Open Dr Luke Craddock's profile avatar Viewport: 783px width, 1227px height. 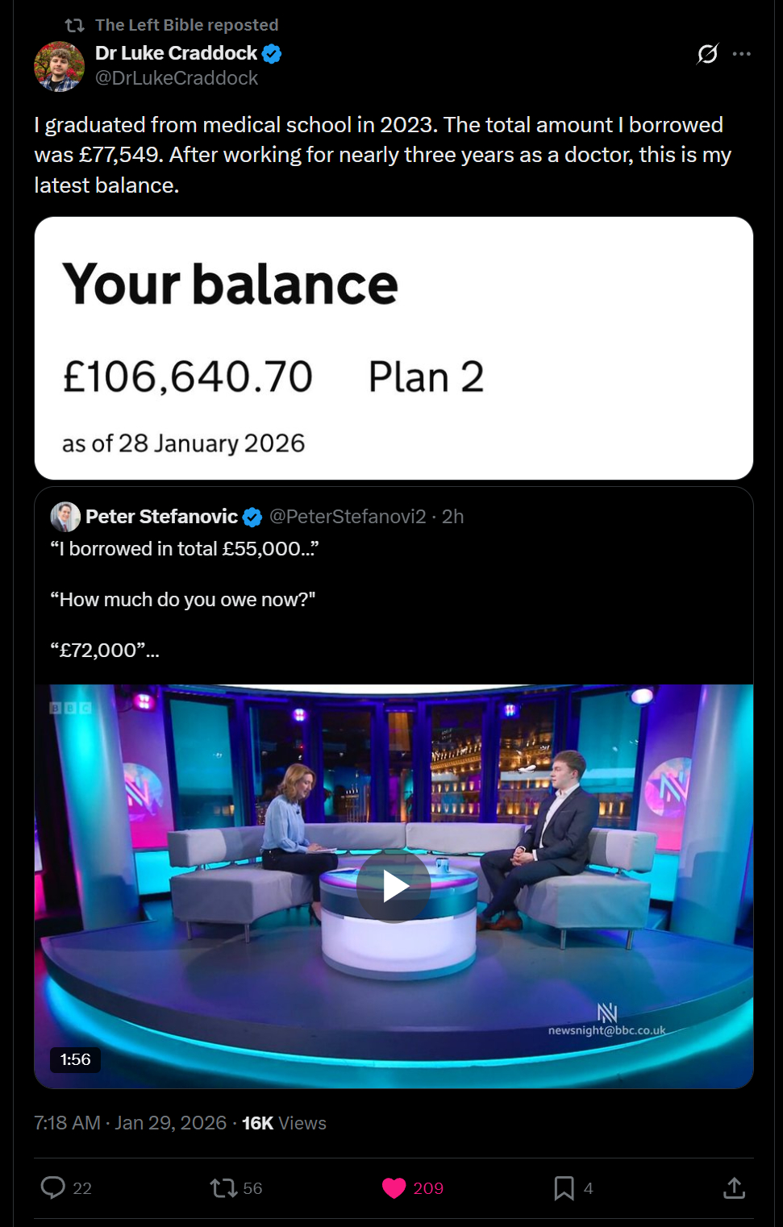coord(59,66)
